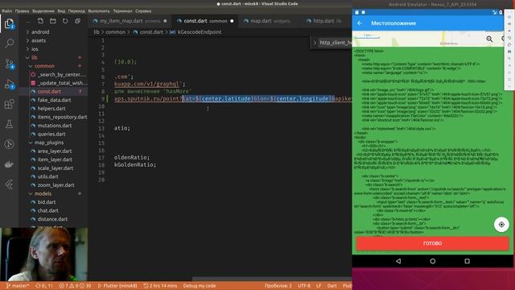Open the Терминал menu
Screen dimensions: 515x290
tap(122, 10)
